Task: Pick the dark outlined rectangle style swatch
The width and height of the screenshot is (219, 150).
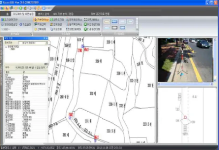Action: tap(114, 28)
